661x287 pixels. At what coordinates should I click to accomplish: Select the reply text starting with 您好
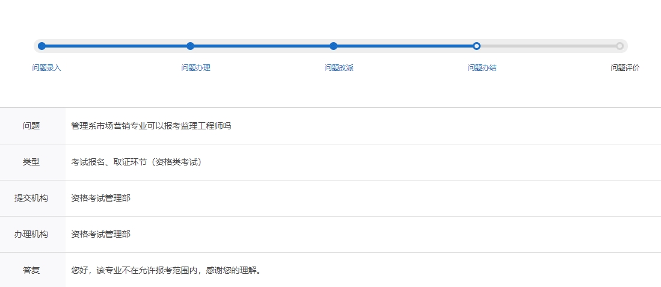(166, 270)
